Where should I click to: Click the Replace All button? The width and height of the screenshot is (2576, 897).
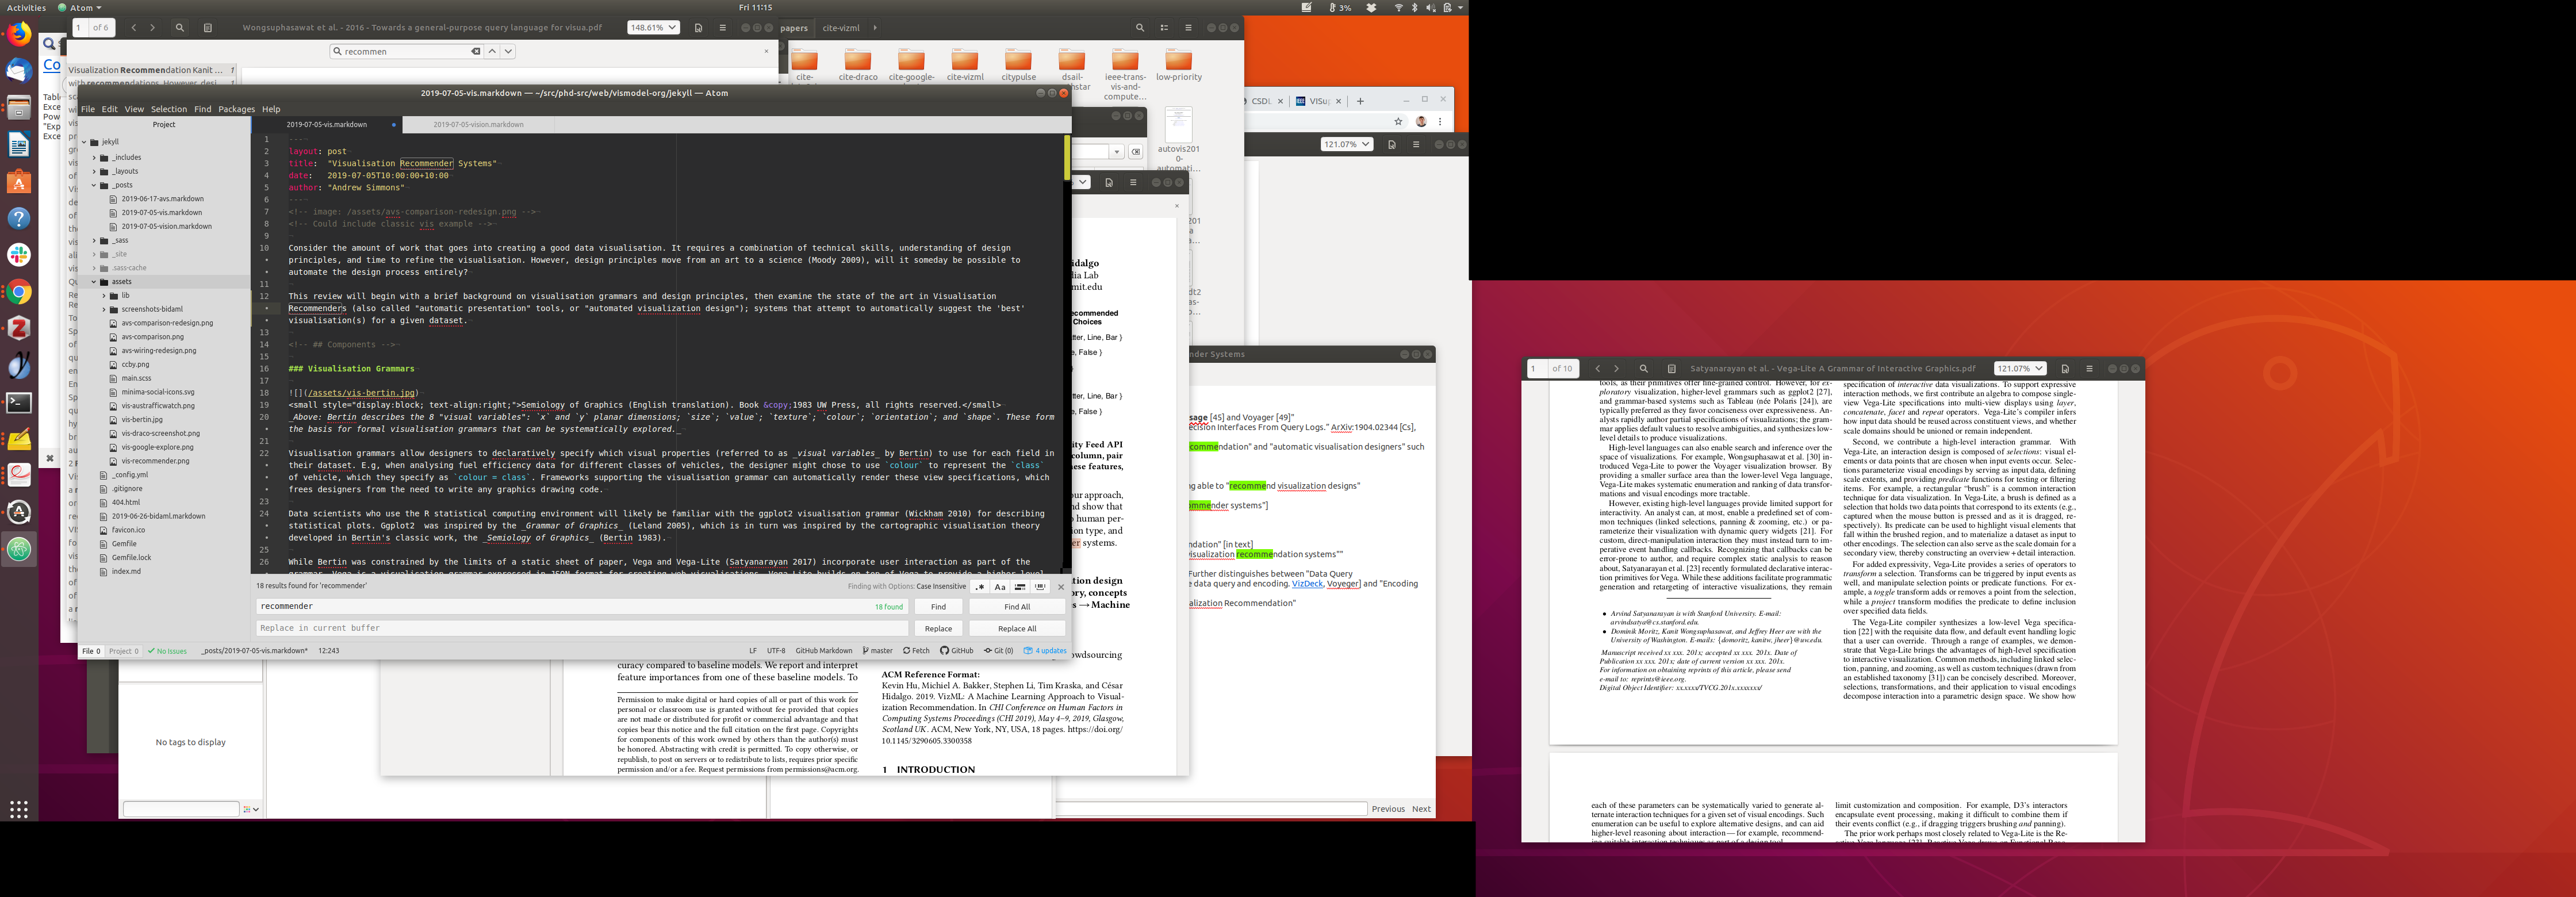[1016, 629]
